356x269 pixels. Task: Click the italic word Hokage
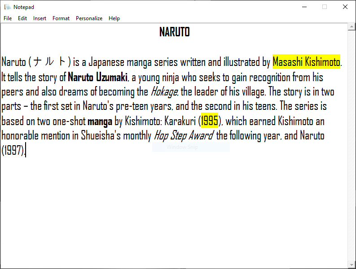pyautogui.click(x=164, y=92)
